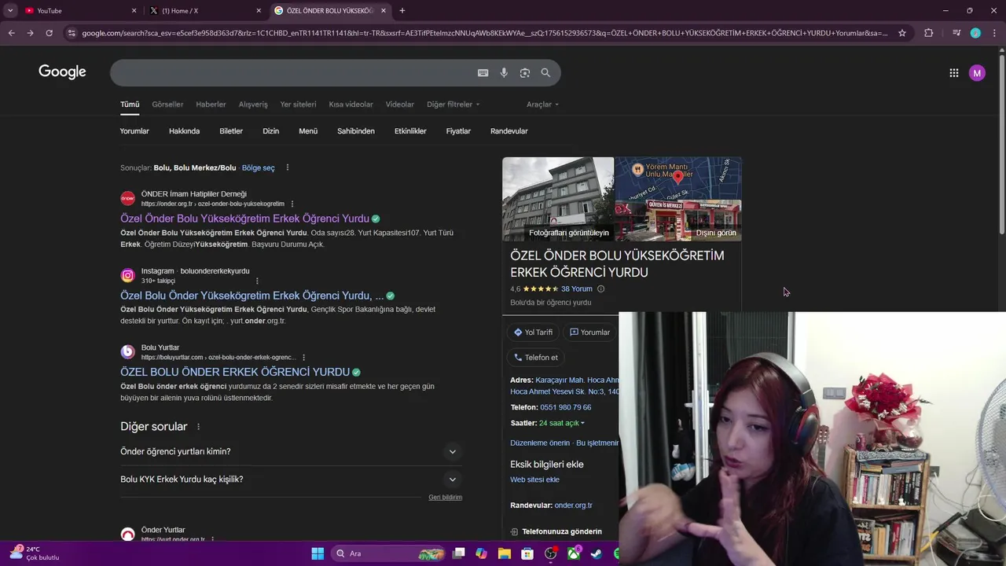Open the Diğer sorular options menu

pyautogui.click(x=198, y=427)
